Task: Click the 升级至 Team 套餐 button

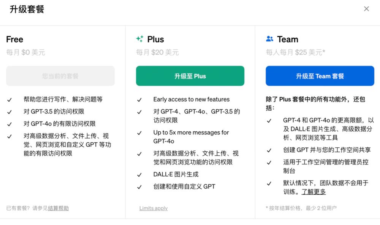Action: [x=320, y=76]
